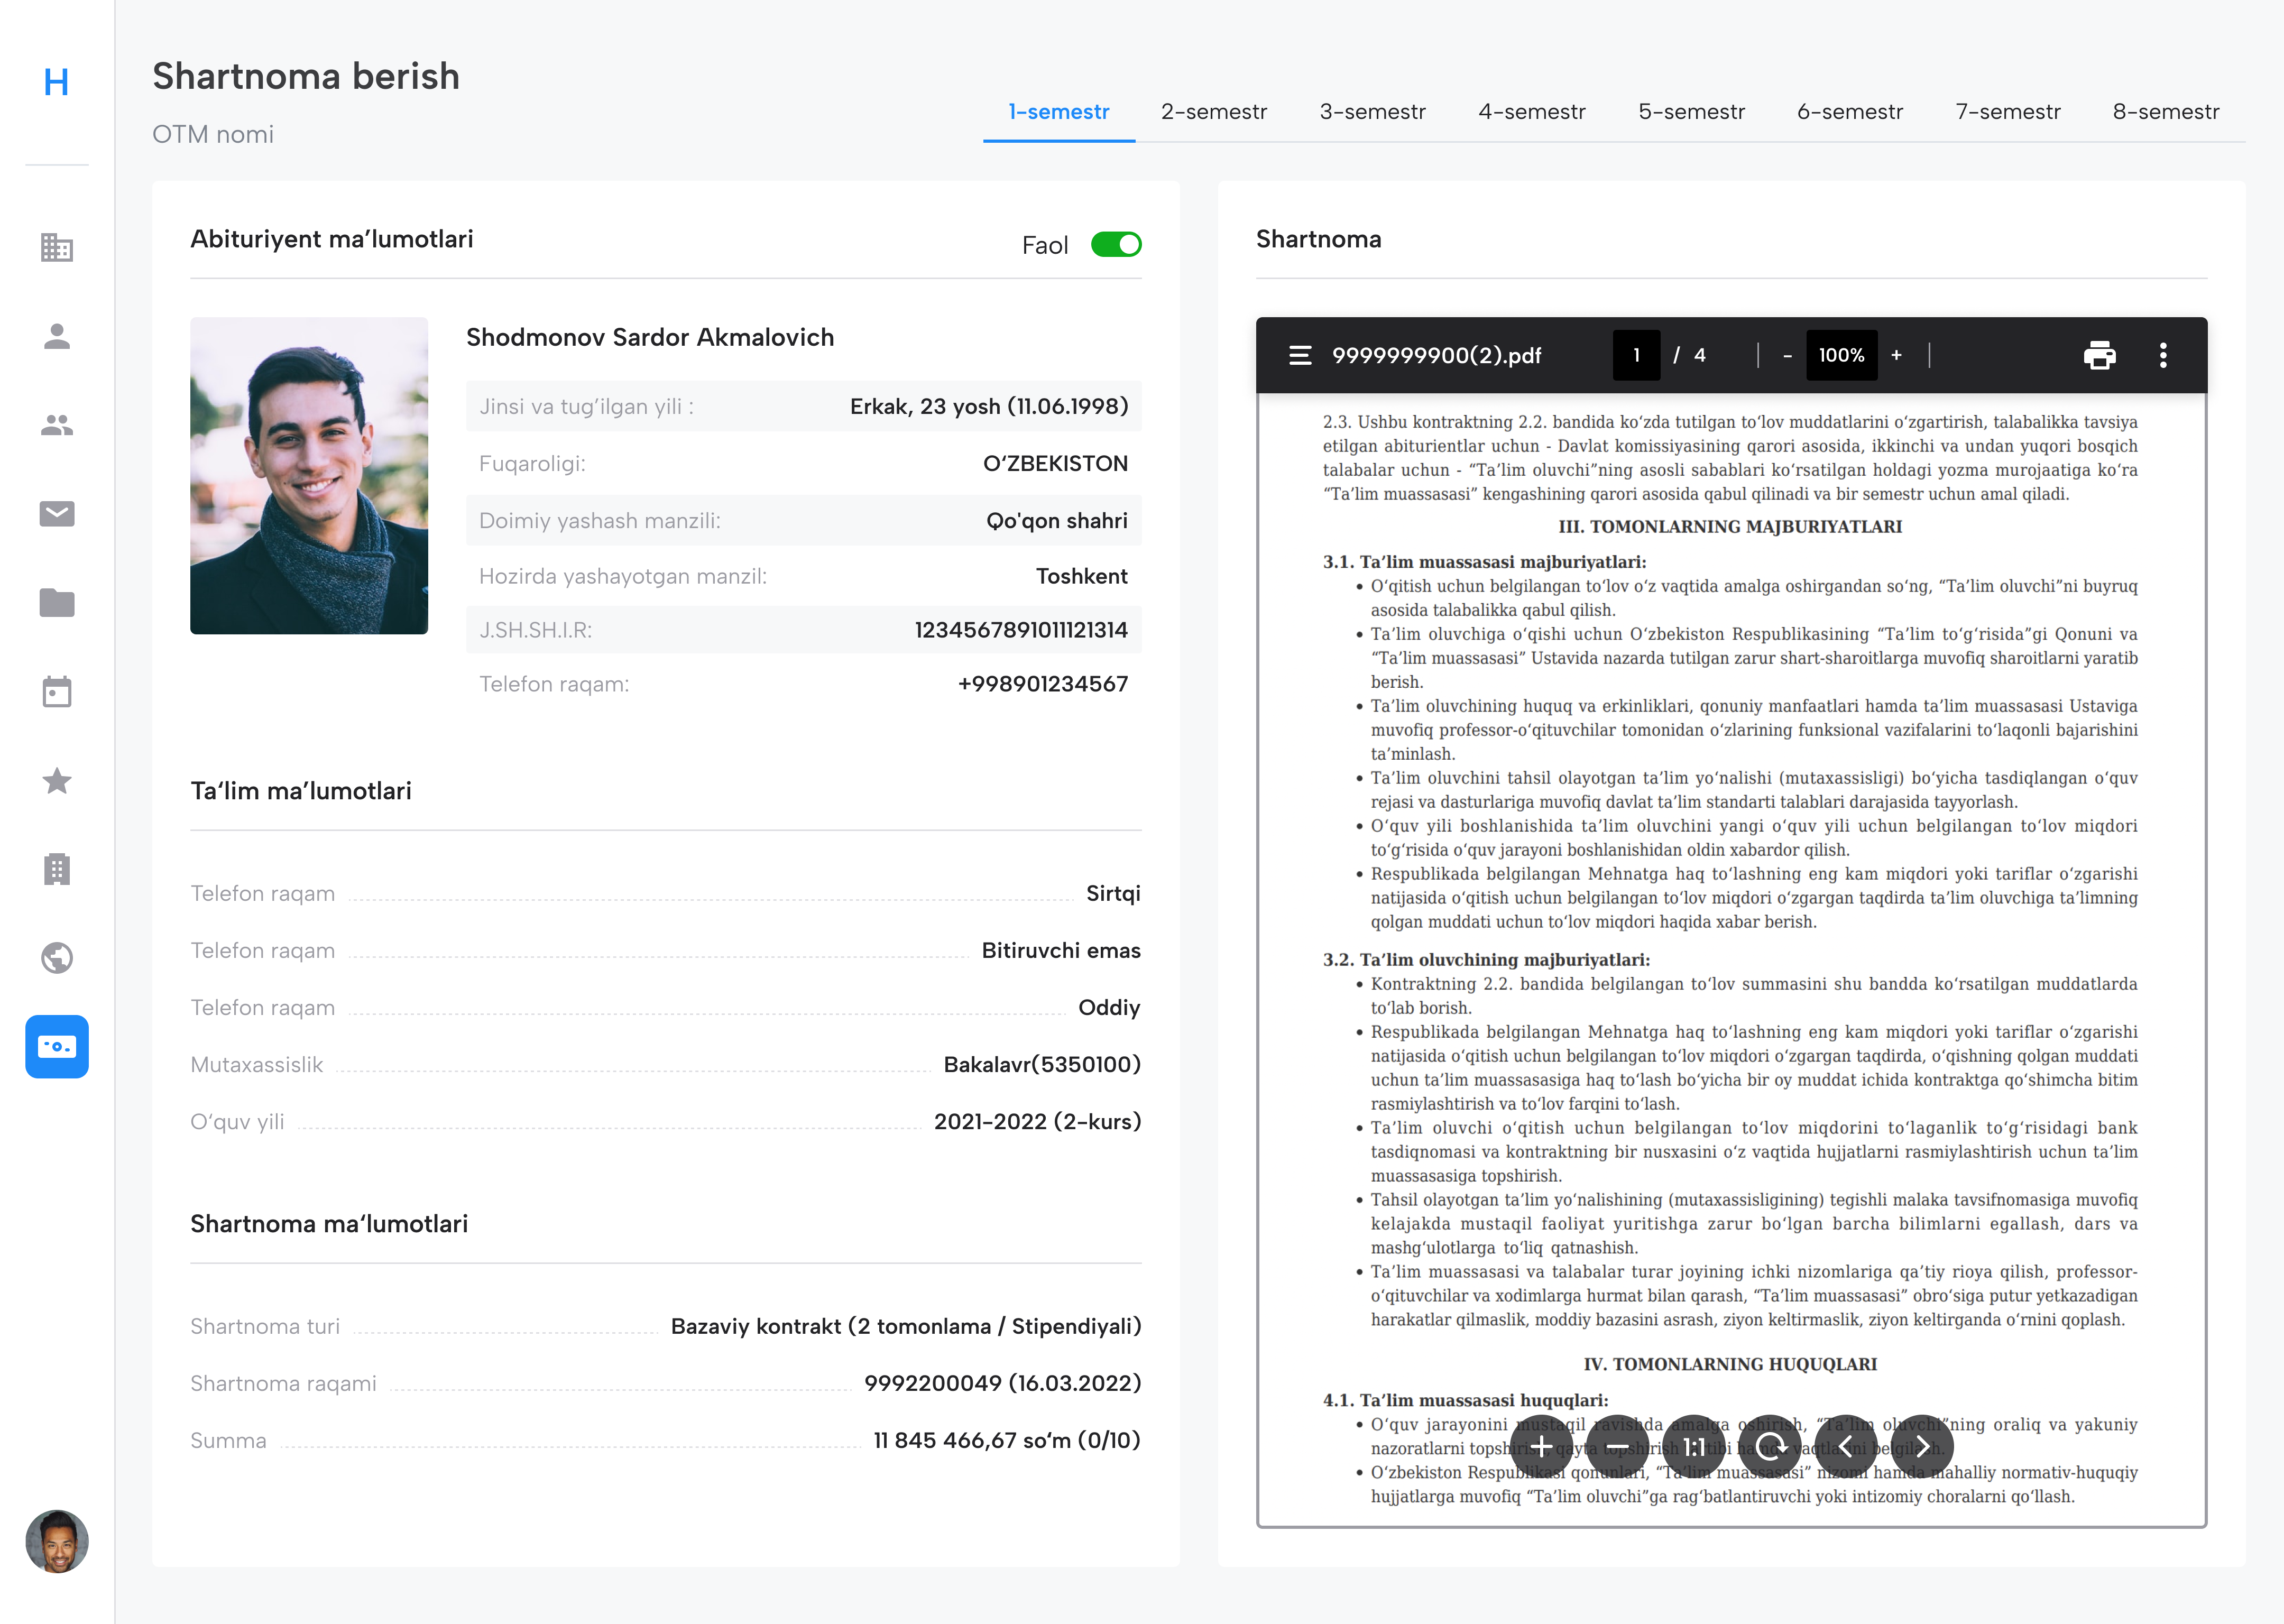Open the single person profile sidebar icon
This screenshot has width=2284, height=1624.
(57, 336)
